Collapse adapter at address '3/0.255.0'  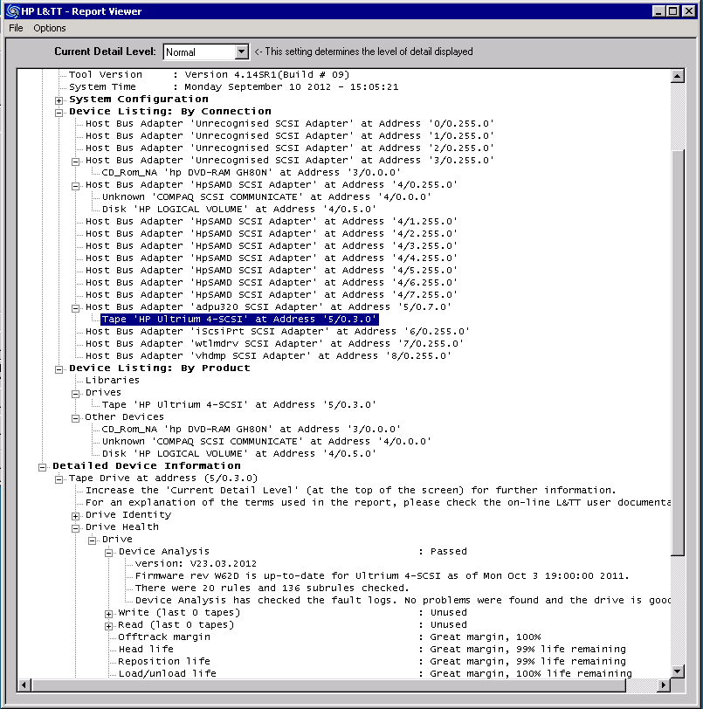pyautogui.click(x=76, y=161)
